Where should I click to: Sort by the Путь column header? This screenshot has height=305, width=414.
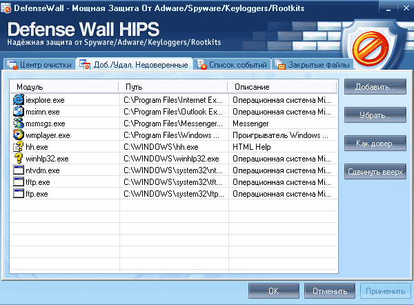click(x=173, y=87)
